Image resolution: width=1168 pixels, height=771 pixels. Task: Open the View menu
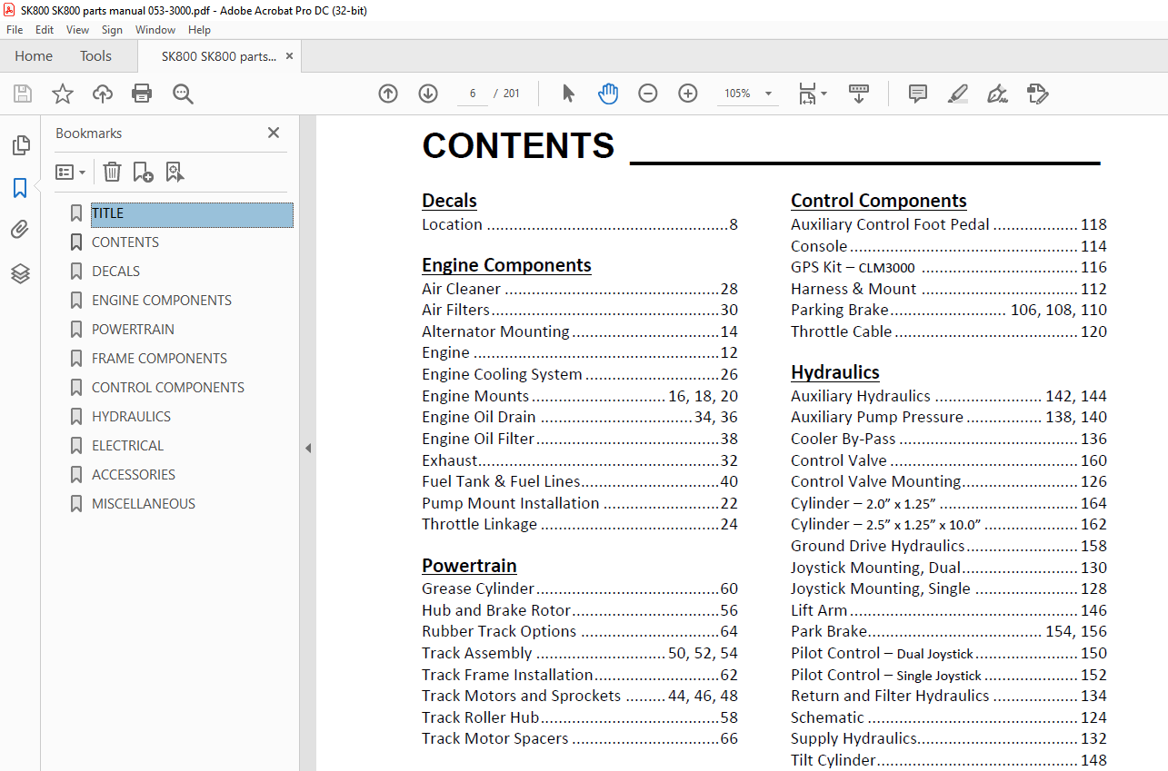point(77,30)
